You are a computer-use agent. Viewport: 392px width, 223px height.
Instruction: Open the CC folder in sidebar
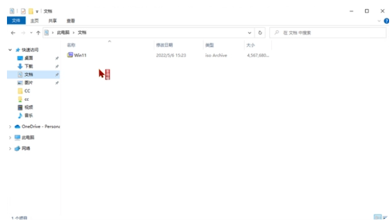[x=27, y=91]
